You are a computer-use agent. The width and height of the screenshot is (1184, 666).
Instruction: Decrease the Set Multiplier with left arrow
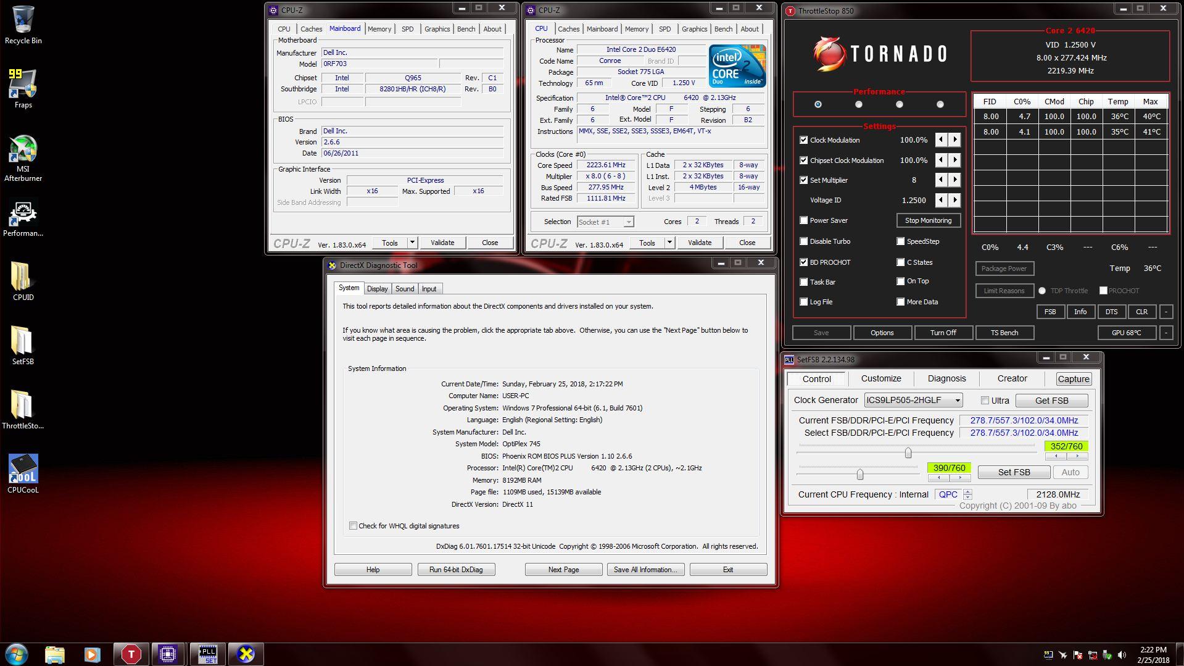click(x=941, y=180)
